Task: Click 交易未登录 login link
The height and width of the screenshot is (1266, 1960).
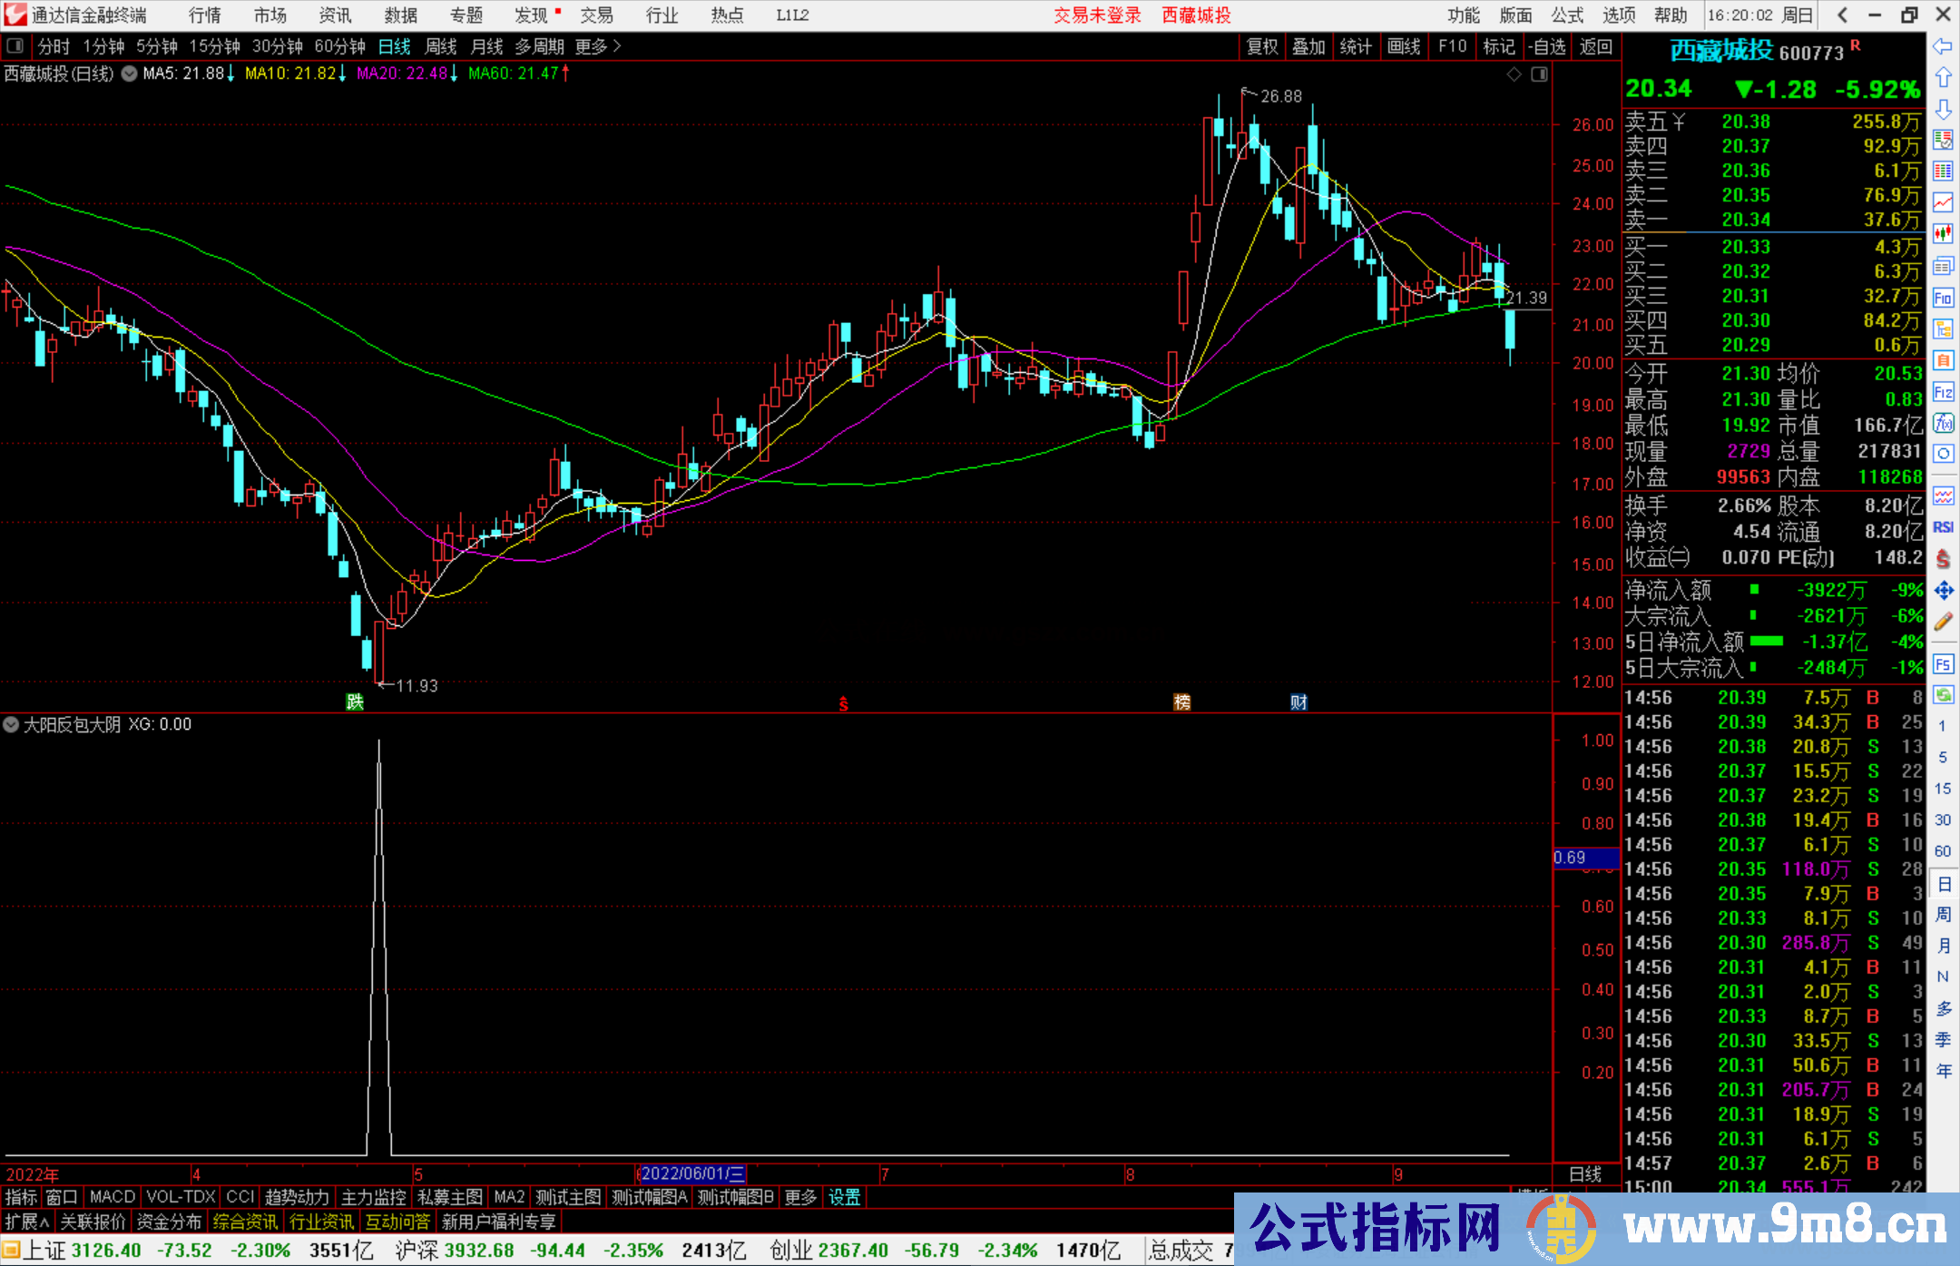Action: pyautogui.click(x=1097, y=15)
